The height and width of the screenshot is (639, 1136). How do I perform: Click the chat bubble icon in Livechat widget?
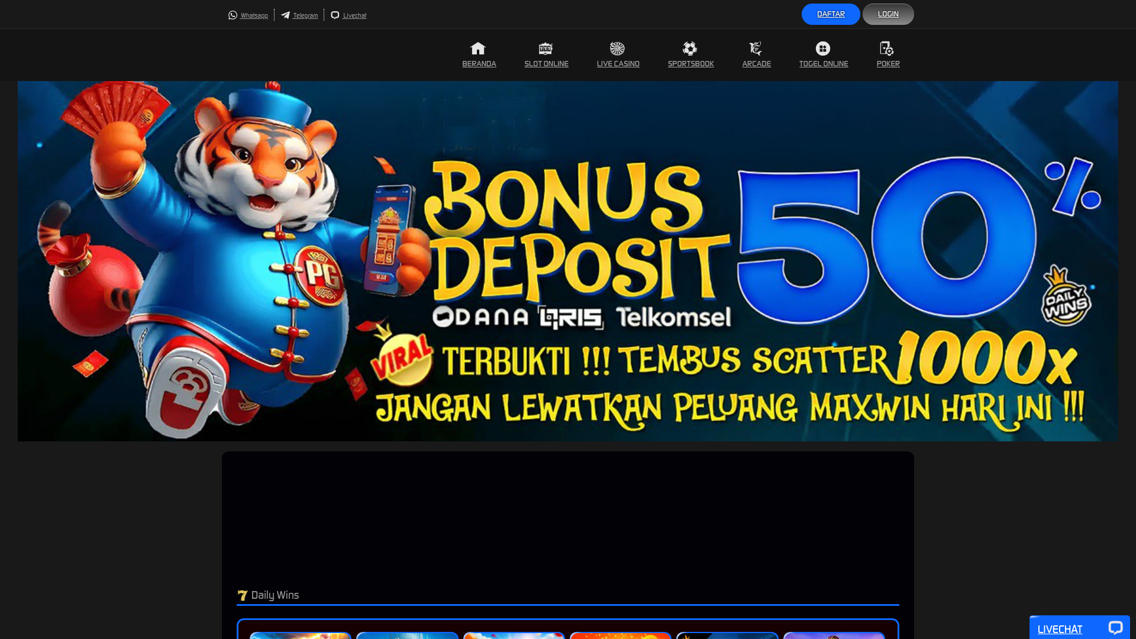[1115, 628]
